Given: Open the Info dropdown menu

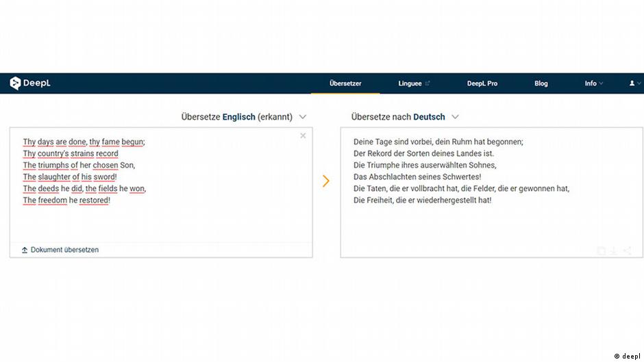Looking at the screenshot, I should (x=593, y=83).
